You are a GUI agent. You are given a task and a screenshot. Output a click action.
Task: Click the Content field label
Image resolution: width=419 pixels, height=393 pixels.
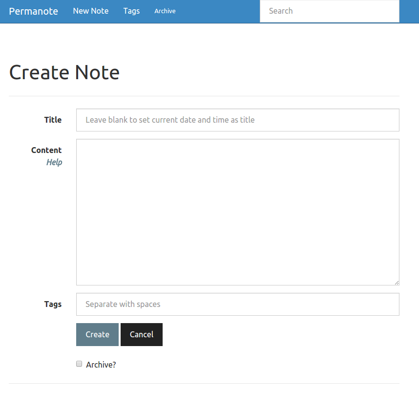(46, 150)
